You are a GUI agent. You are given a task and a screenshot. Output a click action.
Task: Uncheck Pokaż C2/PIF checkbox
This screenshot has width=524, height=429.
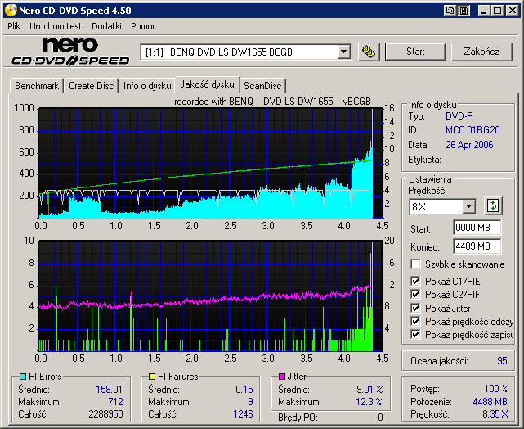click(x=416, y=295)
